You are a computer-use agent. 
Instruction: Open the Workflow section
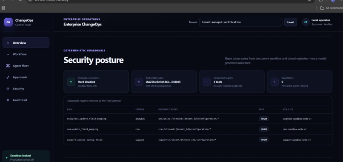26,54
